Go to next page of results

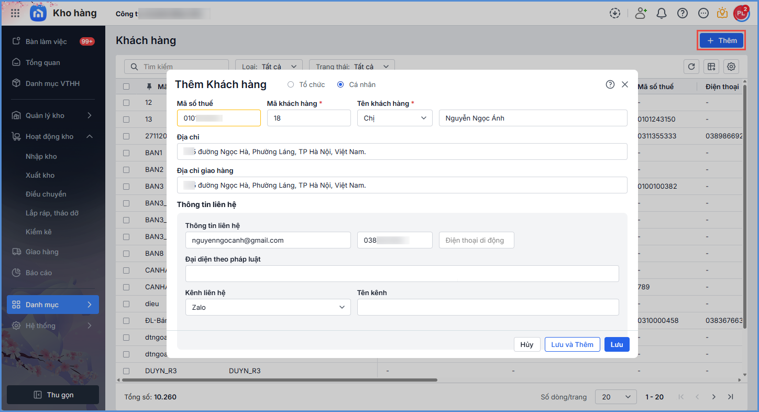coord(713,397)
